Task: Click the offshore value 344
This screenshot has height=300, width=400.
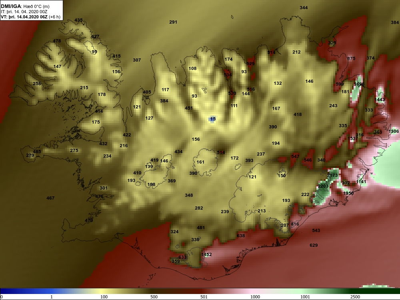Action: (304, 8)
